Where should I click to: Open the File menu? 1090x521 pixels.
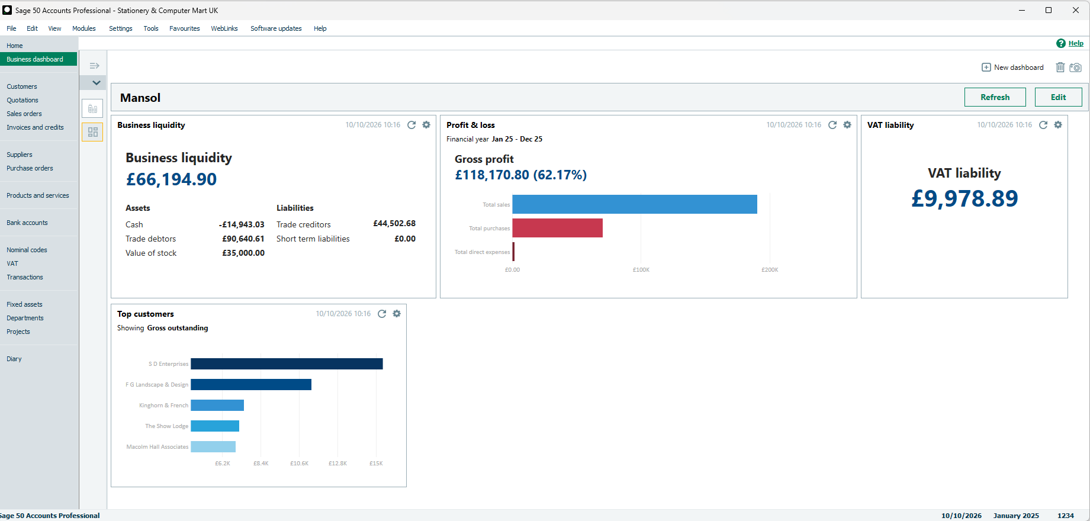(x=11, y=28)
